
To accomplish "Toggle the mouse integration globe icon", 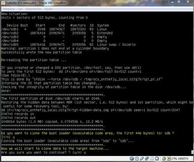I will (x=164, y=159).
